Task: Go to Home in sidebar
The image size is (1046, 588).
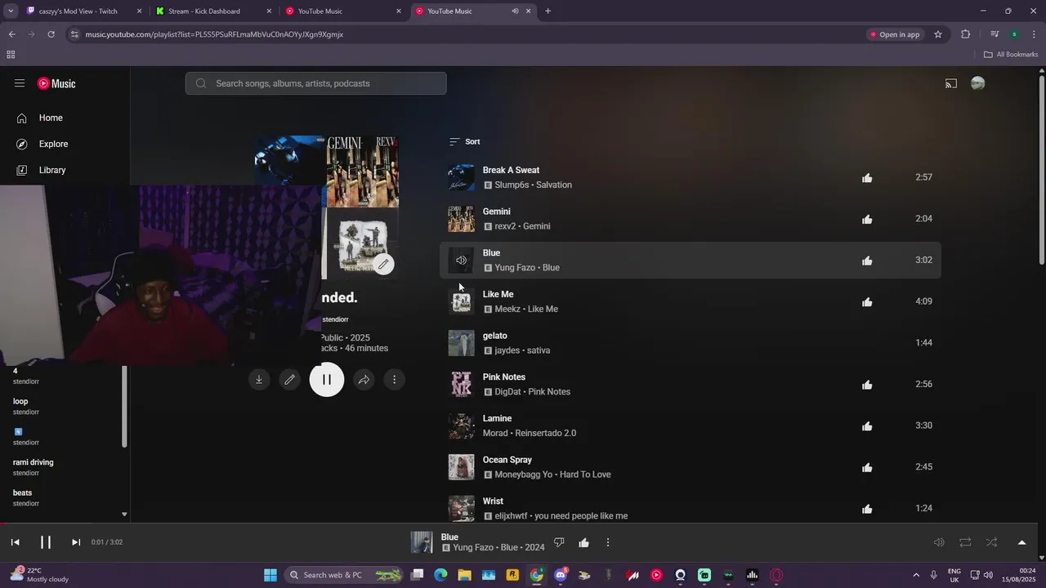Action: click(x=51, y=118)
